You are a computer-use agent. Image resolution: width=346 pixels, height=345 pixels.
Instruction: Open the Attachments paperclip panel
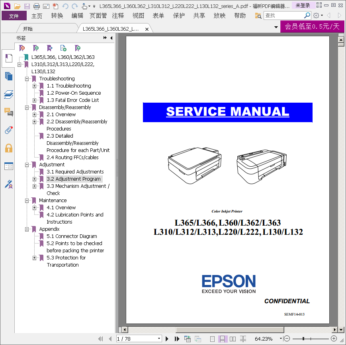[9, 130]
